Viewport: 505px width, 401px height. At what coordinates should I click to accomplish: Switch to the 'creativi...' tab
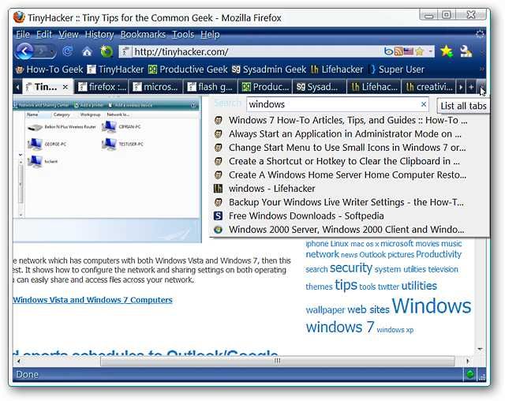point(428,87)
